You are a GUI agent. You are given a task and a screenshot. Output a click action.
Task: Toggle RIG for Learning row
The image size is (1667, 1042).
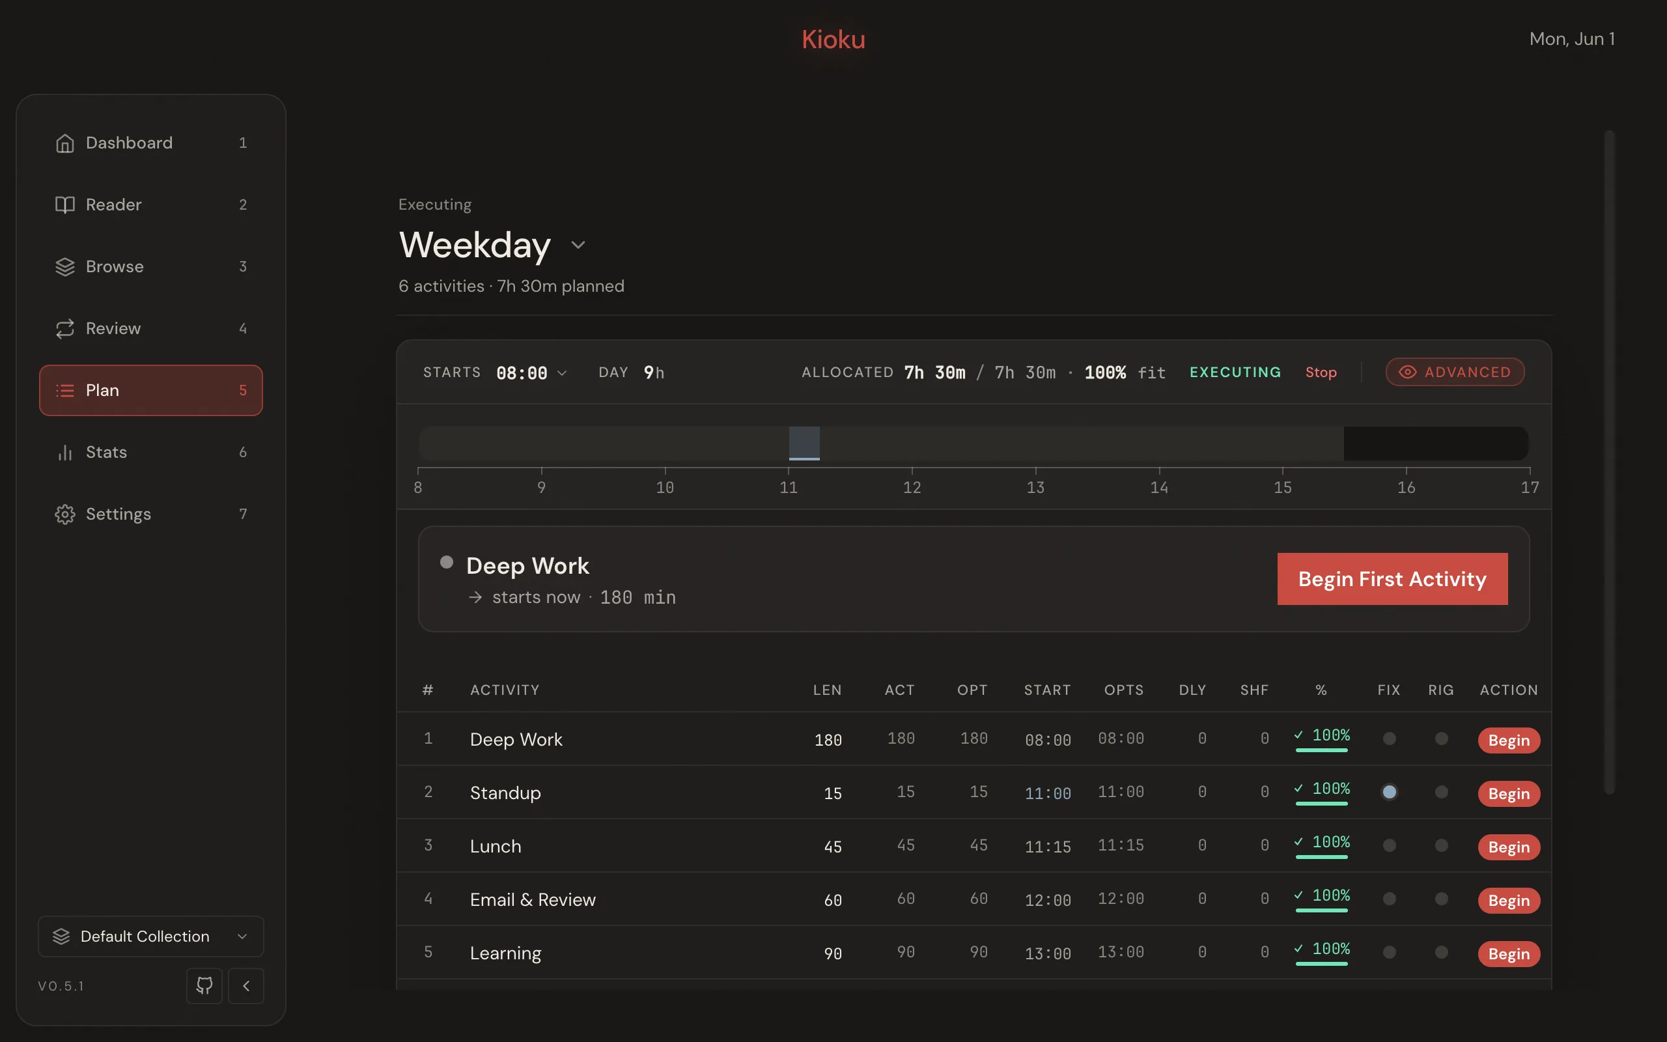coord(1441,952)
